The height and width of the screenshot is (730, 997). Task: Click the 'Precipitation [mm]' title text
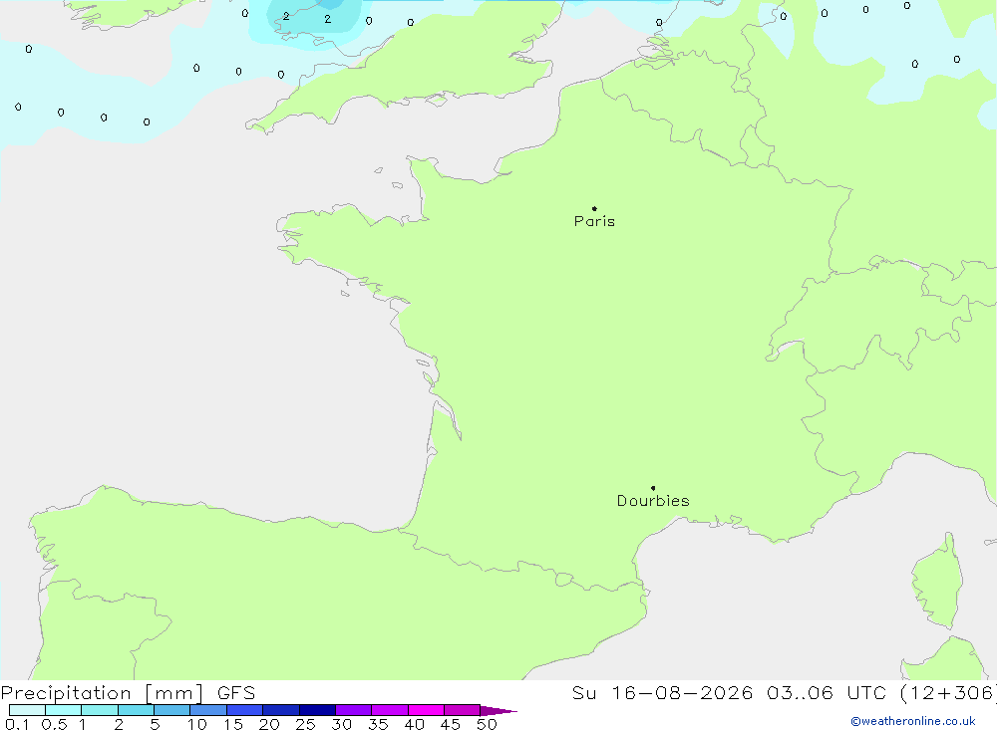(x=103, y=693)
